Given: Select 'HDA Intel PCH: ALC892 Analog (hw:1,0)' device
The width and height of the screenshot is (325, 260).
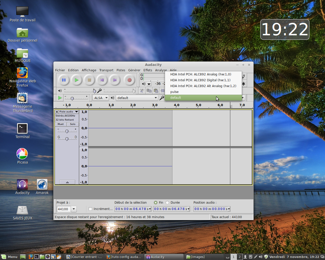Looking at the screenshot, I should coord(203,74).
